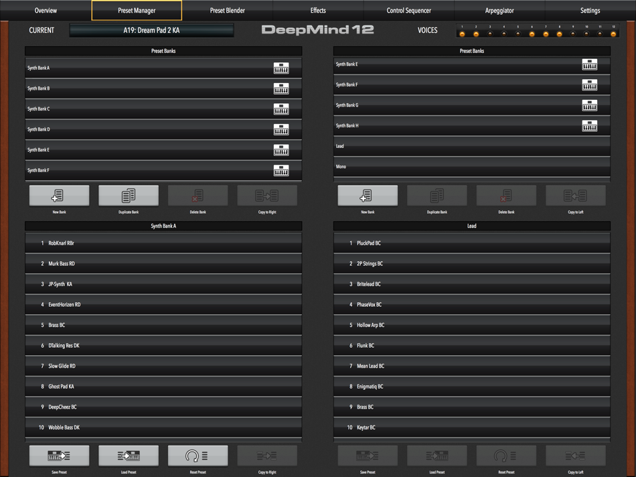The width and height of the screenshot is (636, 477).
Task: Click the Copy to Right button on the left panel
Action: click(x=267, y=195)
